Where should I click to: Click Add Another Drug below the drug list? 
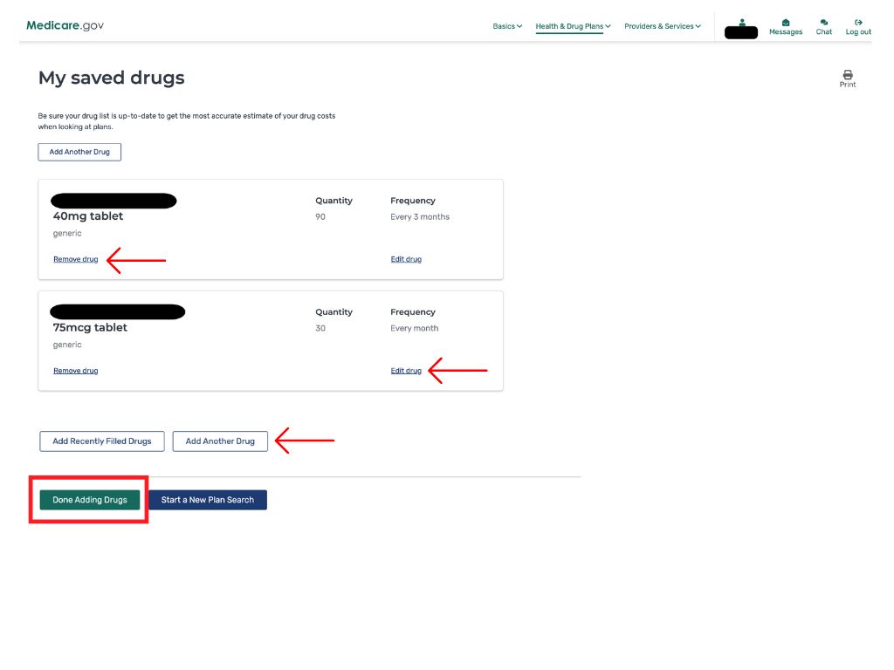220,441
